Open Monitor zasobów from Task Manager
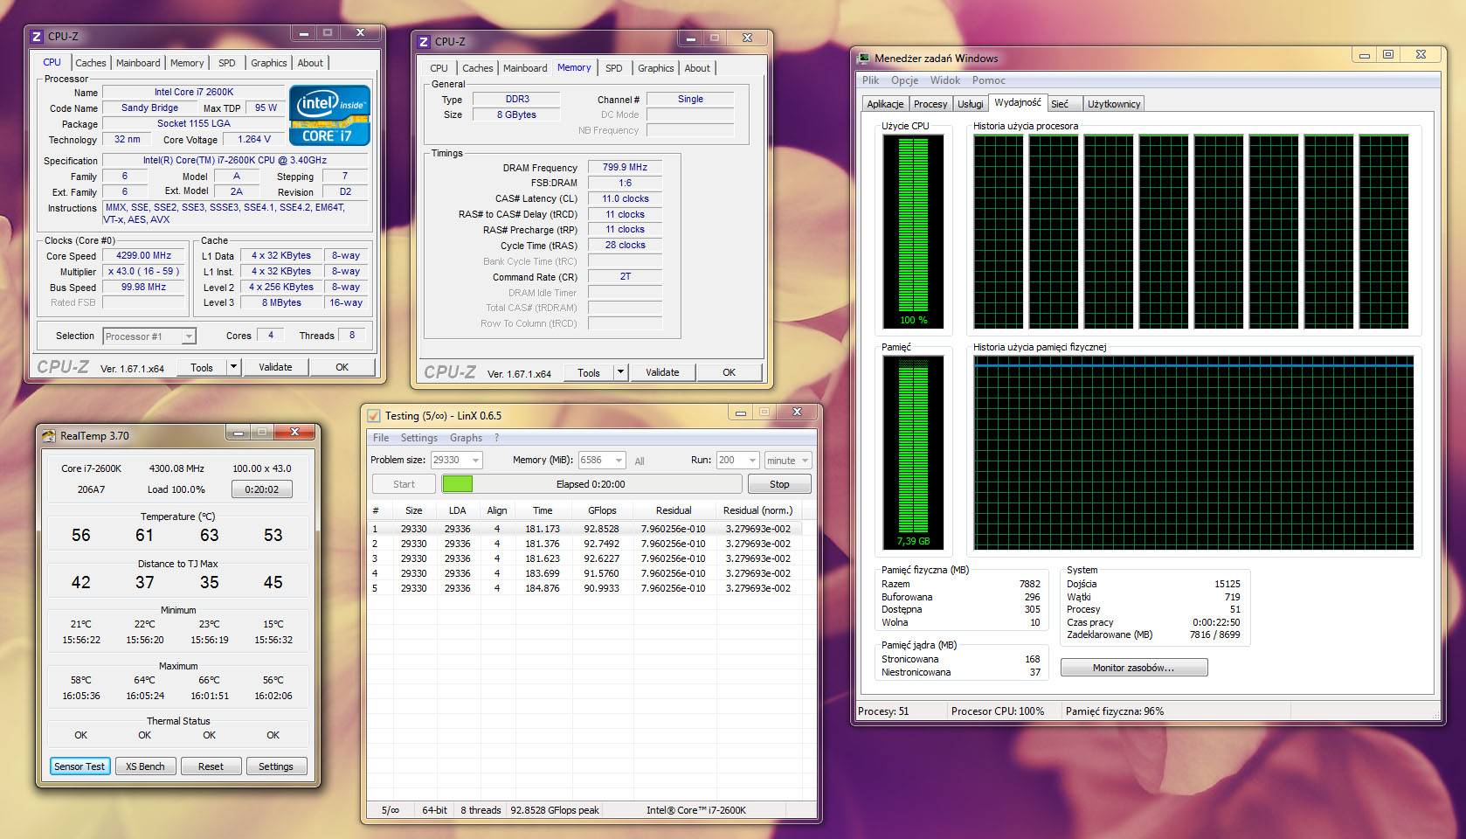This screenshot has height=839, width=1466. (1134, 669)
